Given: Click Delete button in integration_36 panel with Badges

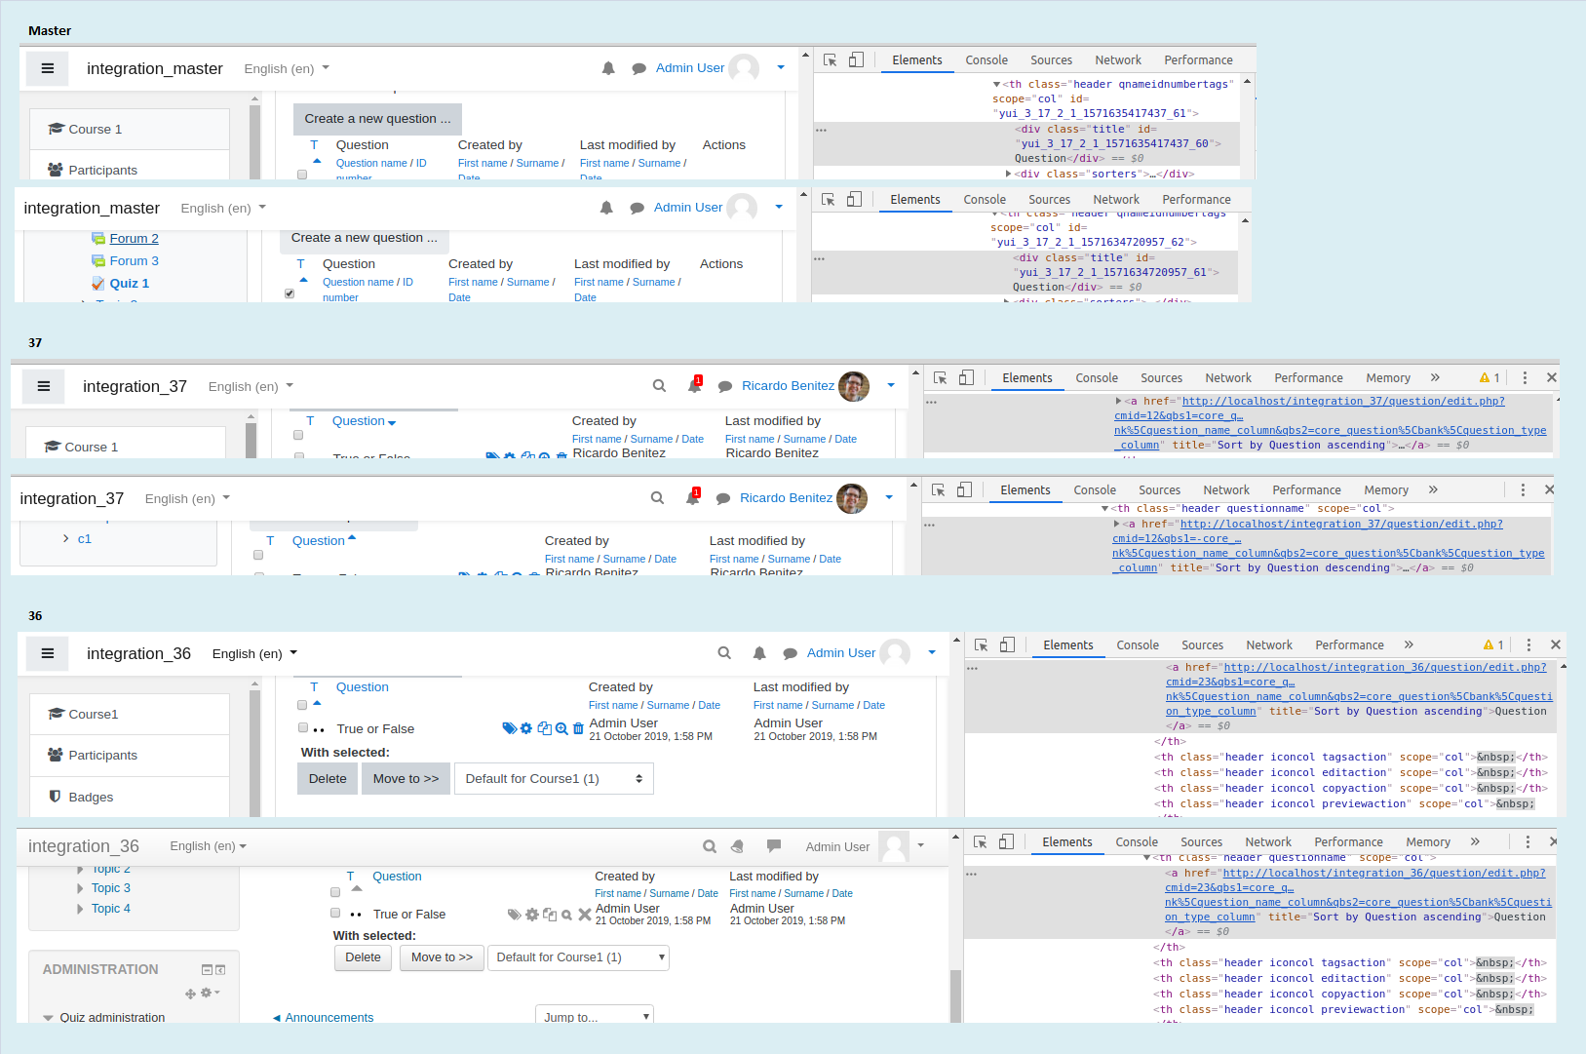Looking at the screenshot, I should click(x=328, y=778).
